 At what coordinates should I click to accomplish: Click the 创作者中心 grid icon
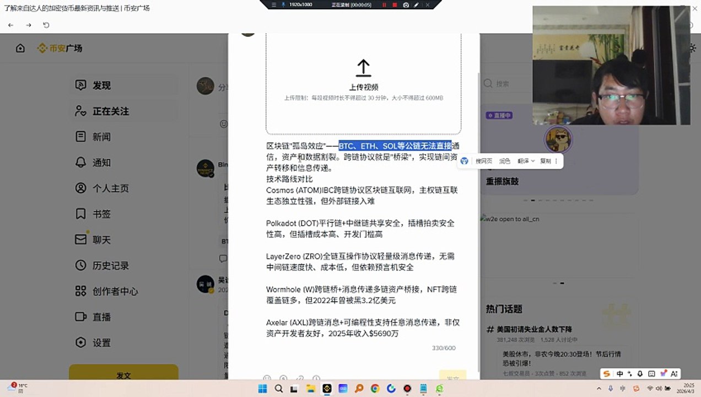[81, 291]
